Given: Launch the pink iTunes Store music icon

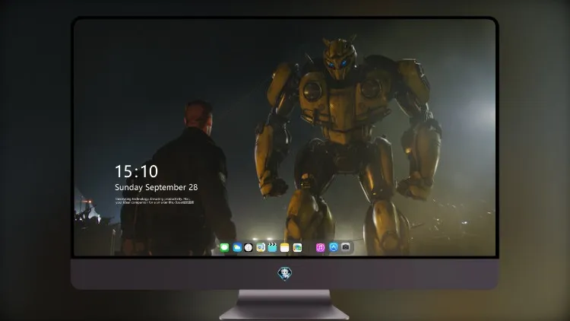Looking at the screenshot, I should 320,247.
